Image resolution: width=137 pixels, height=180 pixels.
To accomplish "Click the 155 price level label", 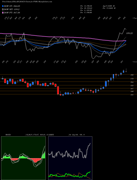I will (132, 86).
